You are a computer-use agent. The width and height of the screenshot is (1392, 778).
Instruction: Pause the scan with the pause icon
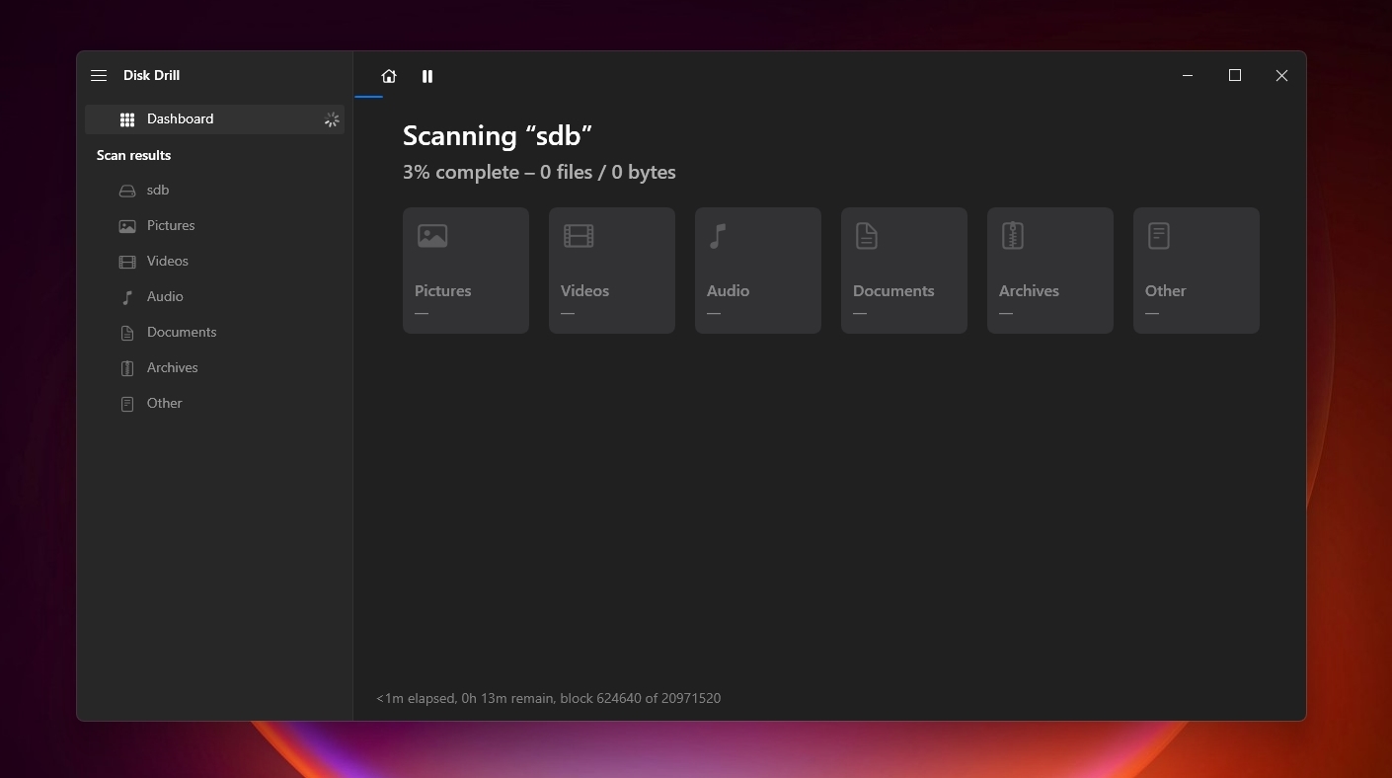[427, 76]
